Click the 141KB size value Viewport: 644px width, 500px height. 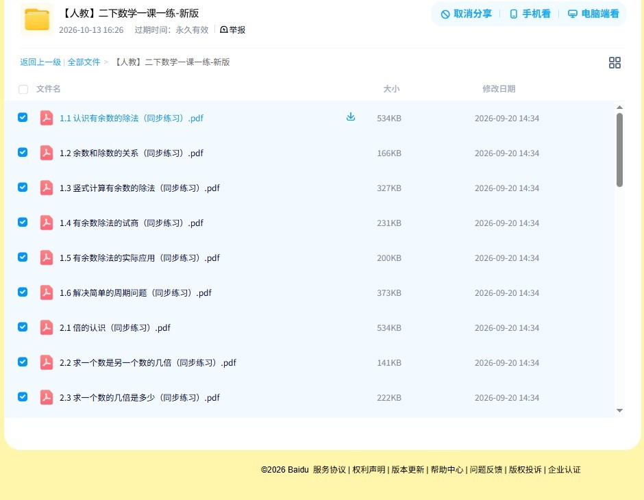coord(389,362)
